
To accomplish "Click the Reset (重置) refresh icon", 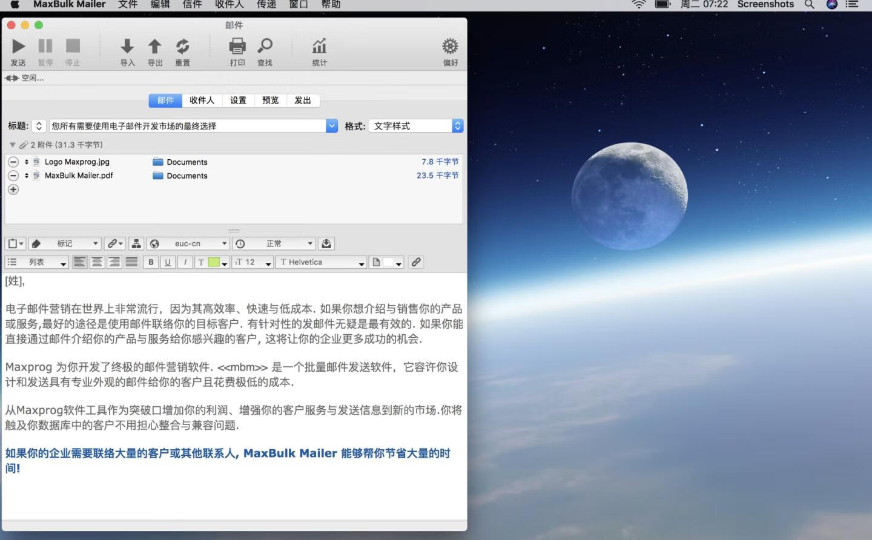I will [x=182, y=47].
